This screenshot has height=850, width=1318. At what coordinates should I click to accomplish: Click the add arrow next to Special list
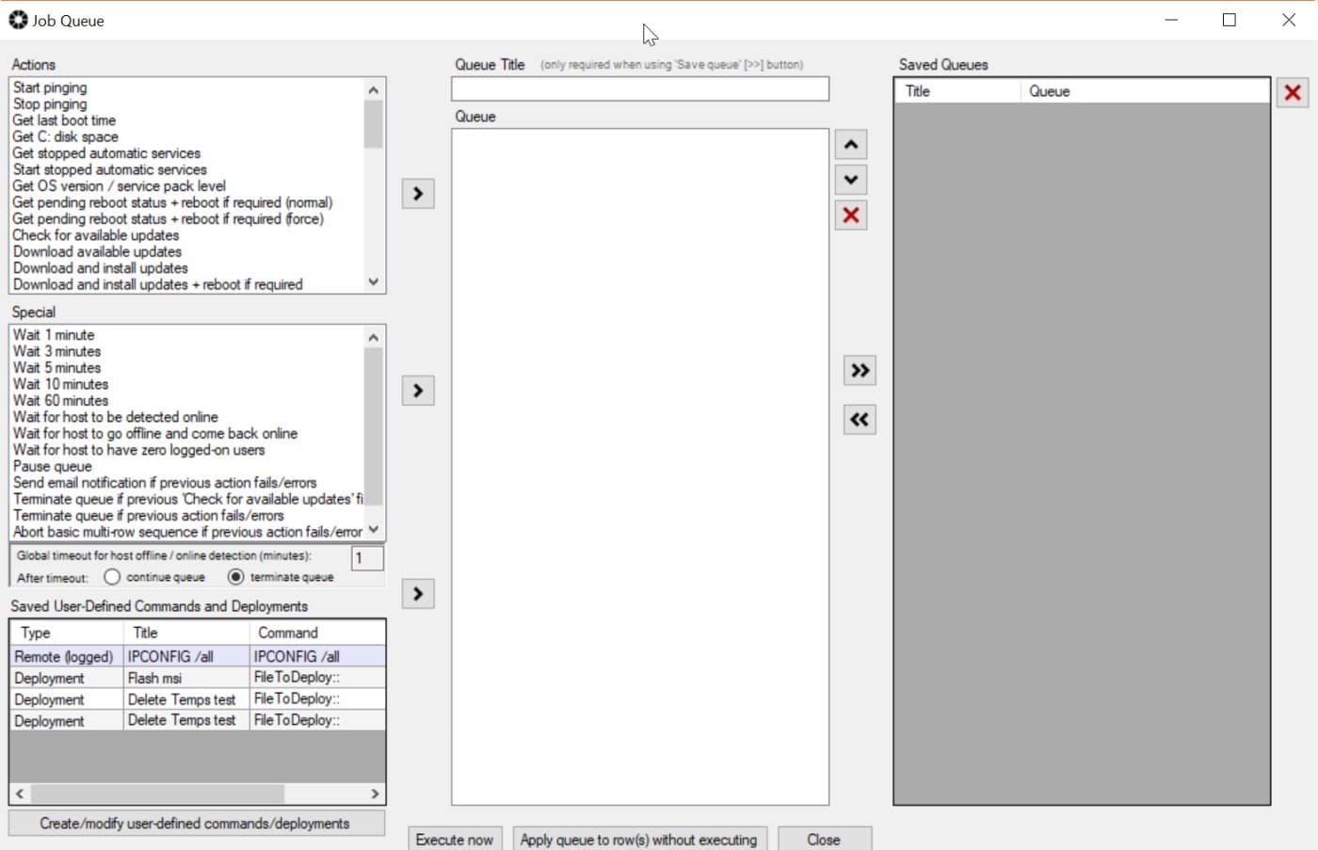pos(418,391)
